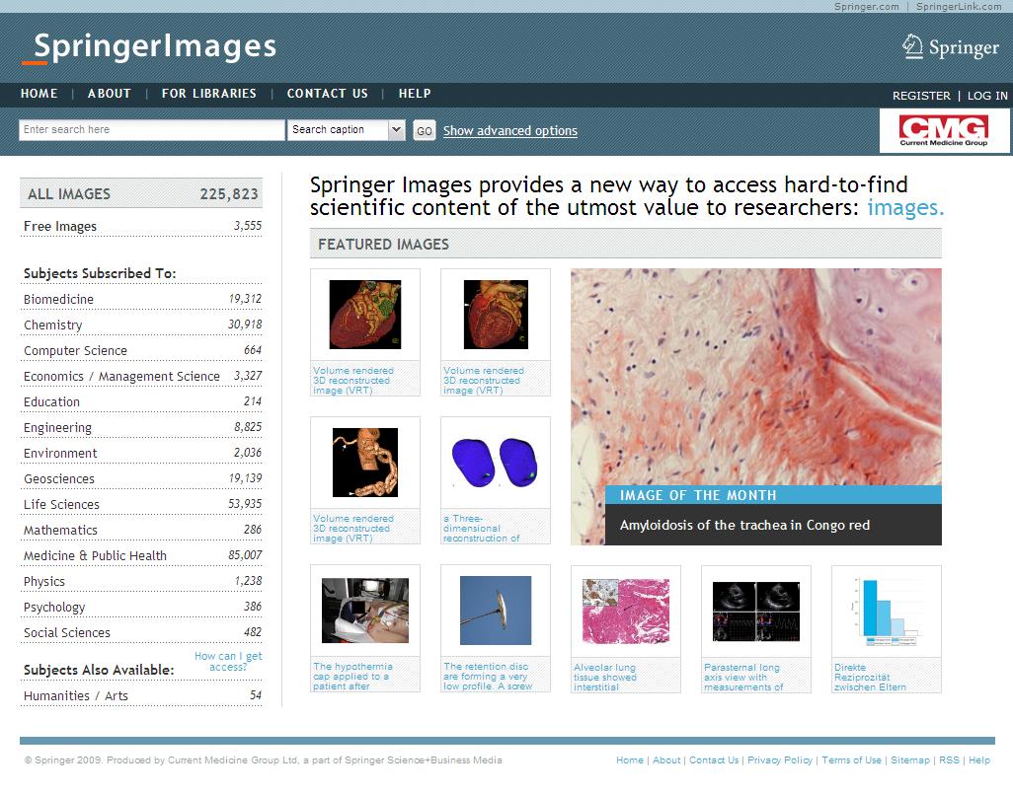Open Direkte Reziprozität bar chart thumbnail
This screenshot has width=1013, height=793.
886,612
